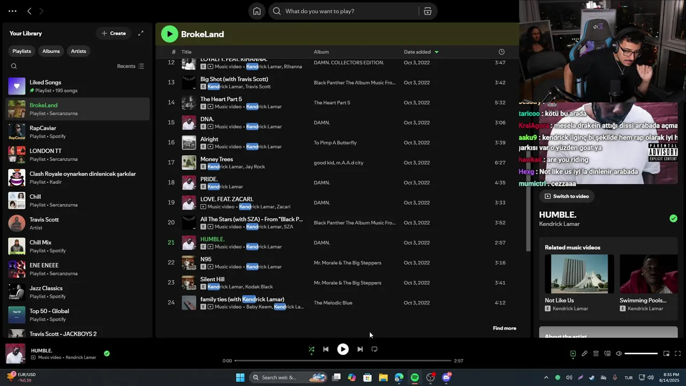Open Mr. Morale album link on N95 row
Viewport: 686px width, 386px height.
pos(347,263)
